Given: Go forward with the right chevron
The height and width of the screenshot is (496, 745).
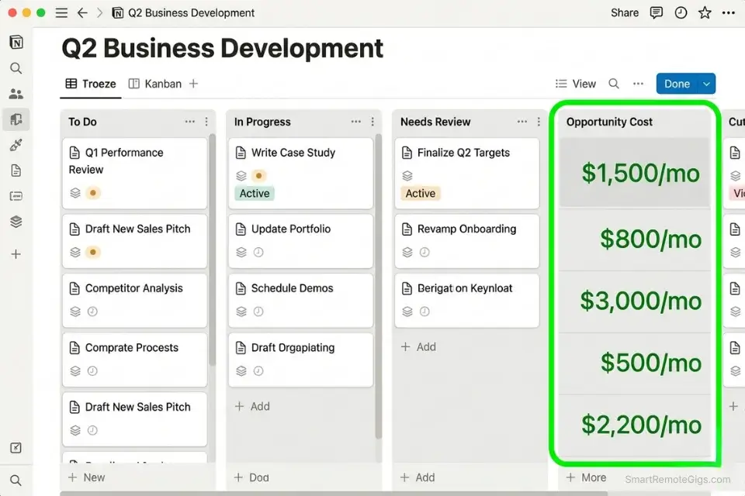Looking at the screenshot, I should (99, 13).
